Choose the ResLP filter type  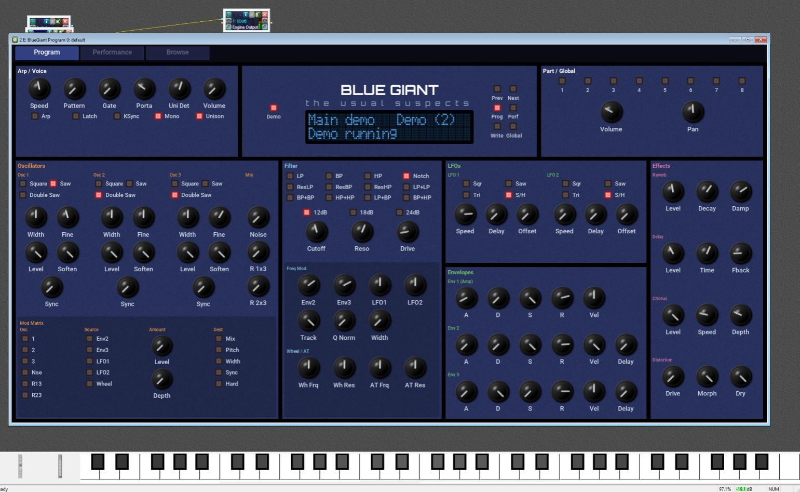pyautogui.click(x=290, y=187)
